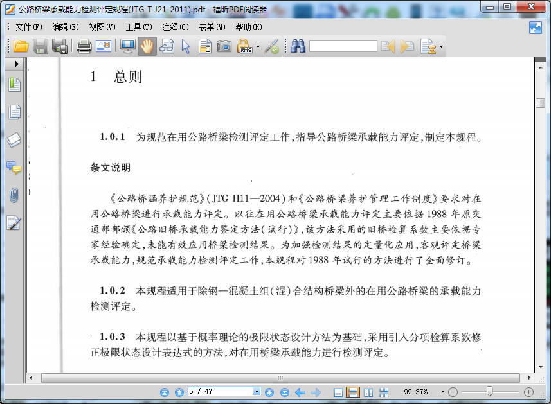Click the vertical scrollbar down arrow
551x404 pixels.
click(x=541, y=367)
